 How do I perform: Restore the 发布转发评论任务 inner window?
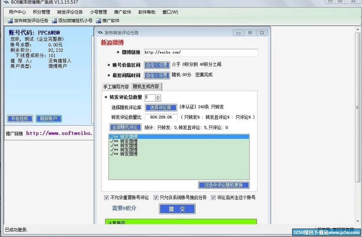(x=250, y=33)
